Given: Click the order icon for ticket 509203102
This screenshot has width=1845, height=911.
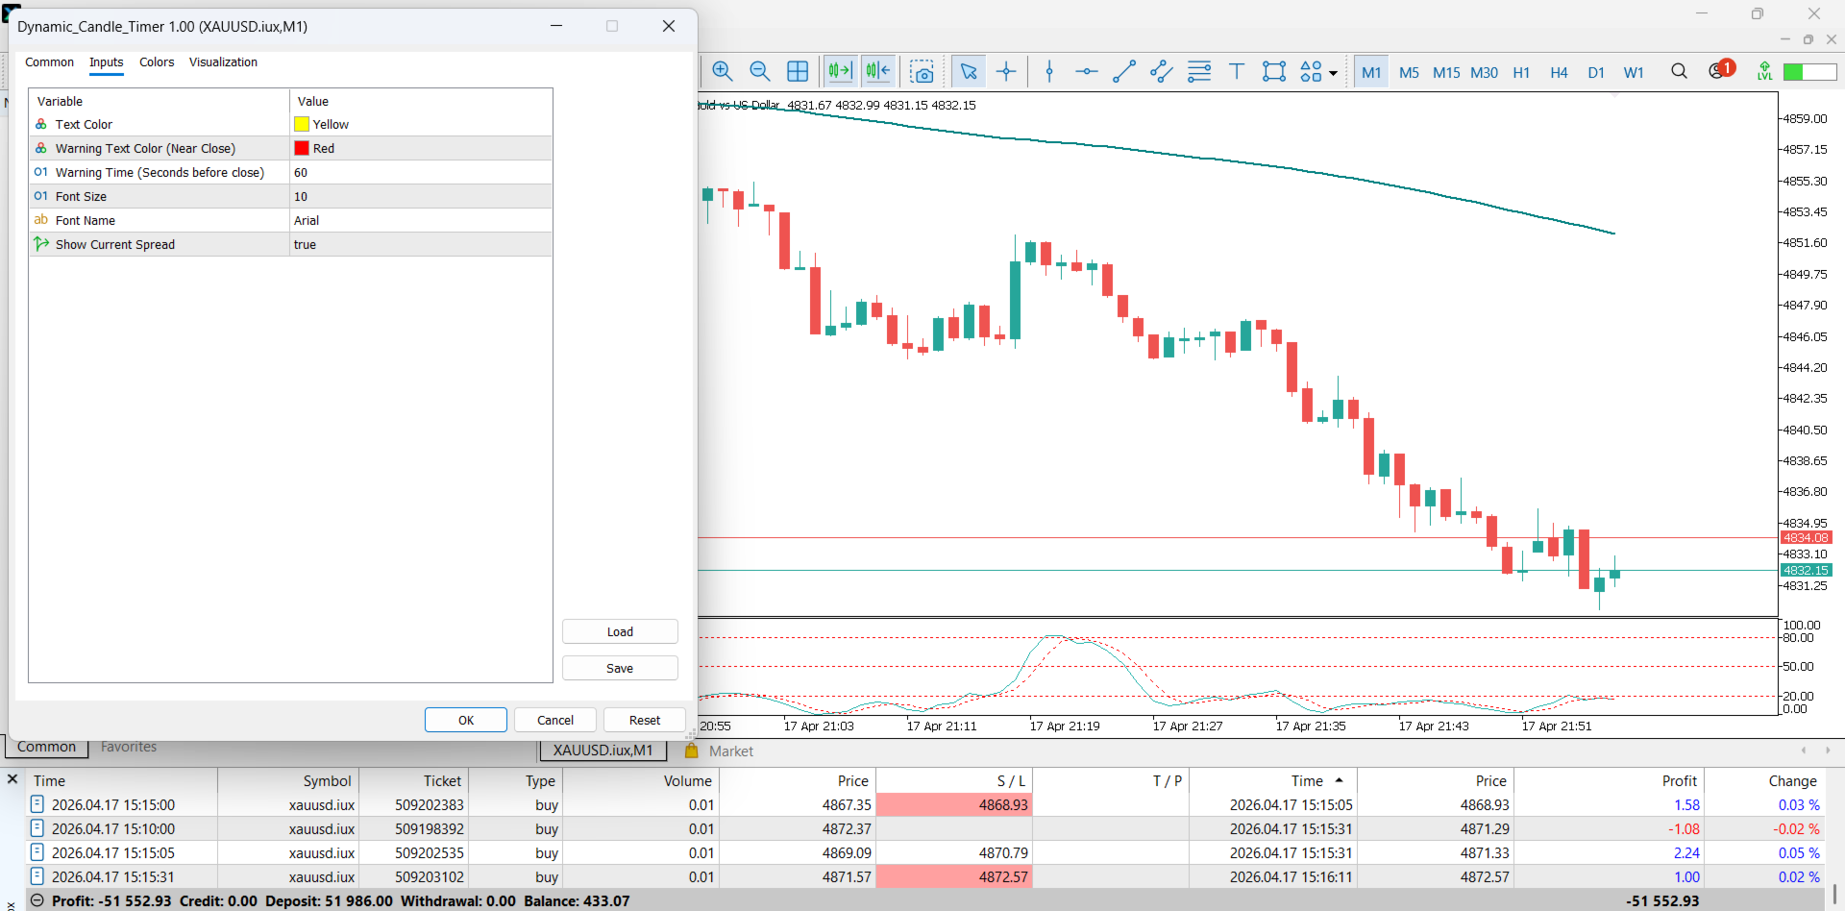Looking at the screenshot, I should point(37,876).
